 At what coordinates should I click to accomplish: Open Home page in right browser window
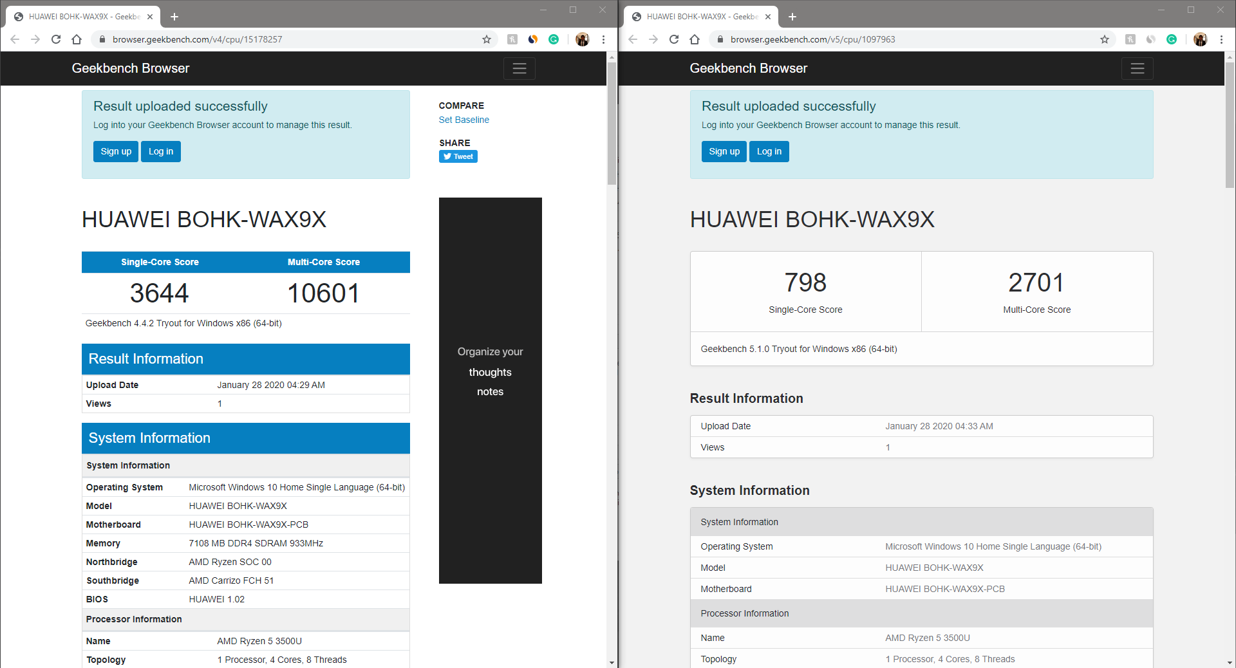click(695, 39)
